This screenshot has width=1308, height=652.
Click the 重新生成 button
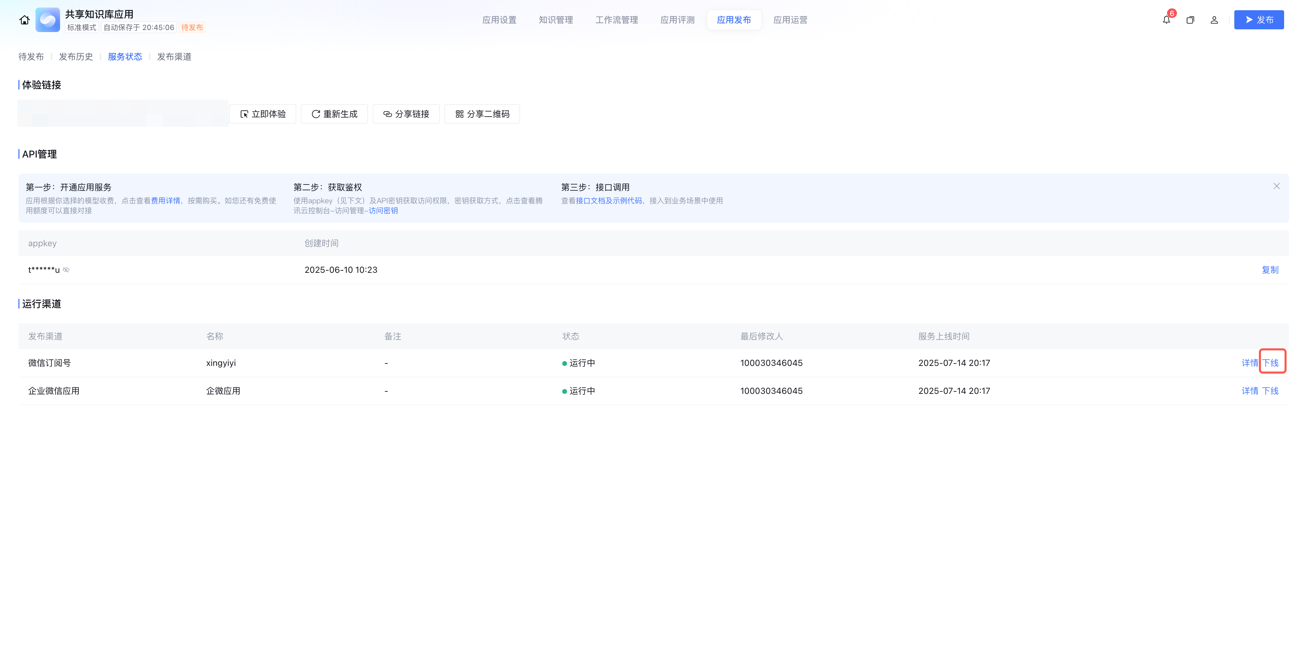click(x=334, y=114)
